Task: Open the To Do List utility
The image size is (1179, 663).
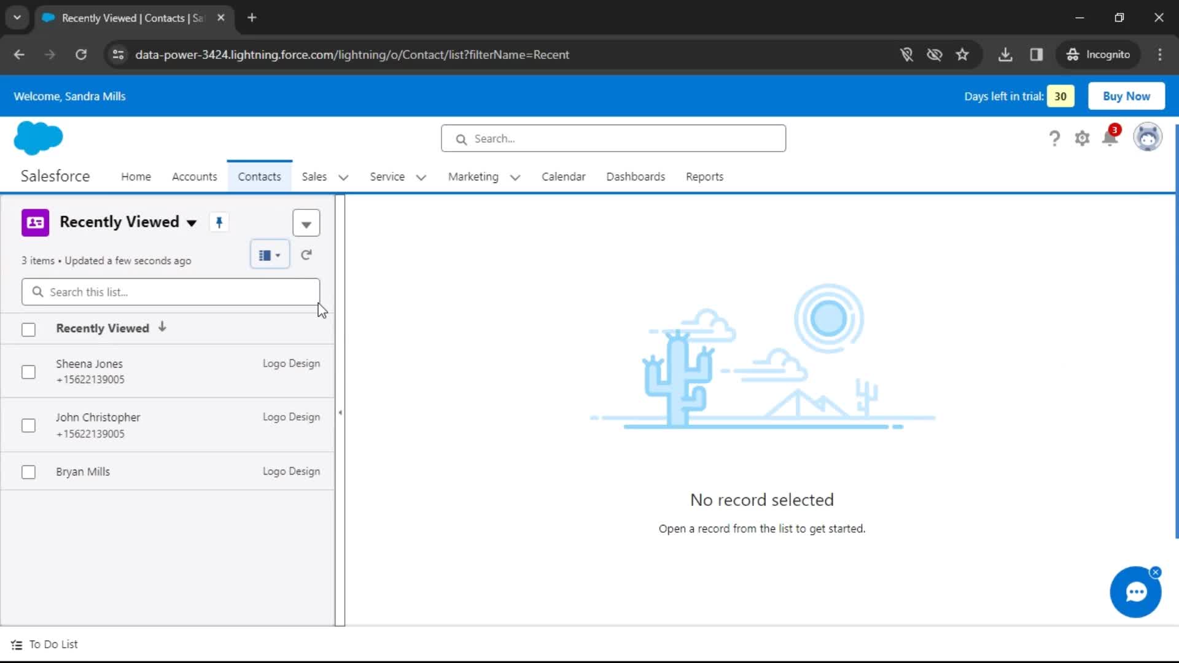Action: 45,645
